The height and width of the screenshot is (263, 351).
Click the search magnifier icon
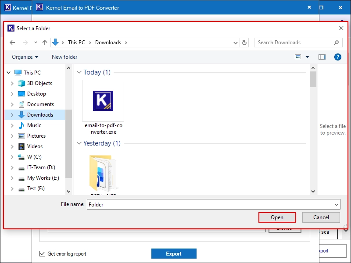(336, 43)
